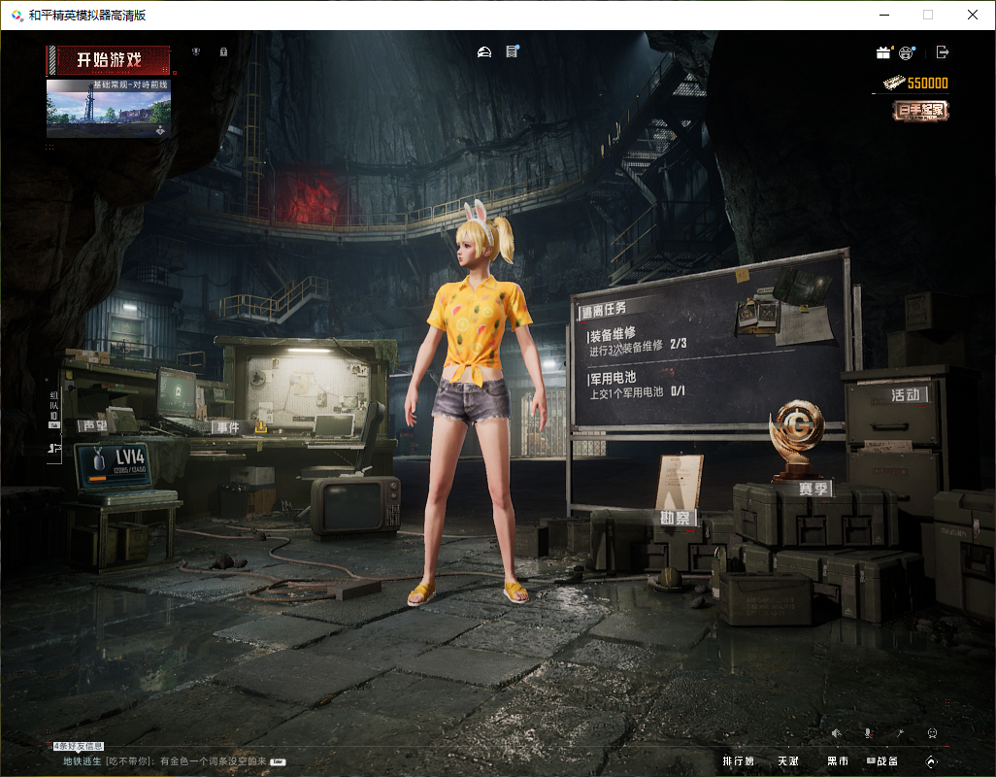Open the 事件 events label on the desk
Screen dimensions: 996x777
pyautogui.click(x=227, y=427)
